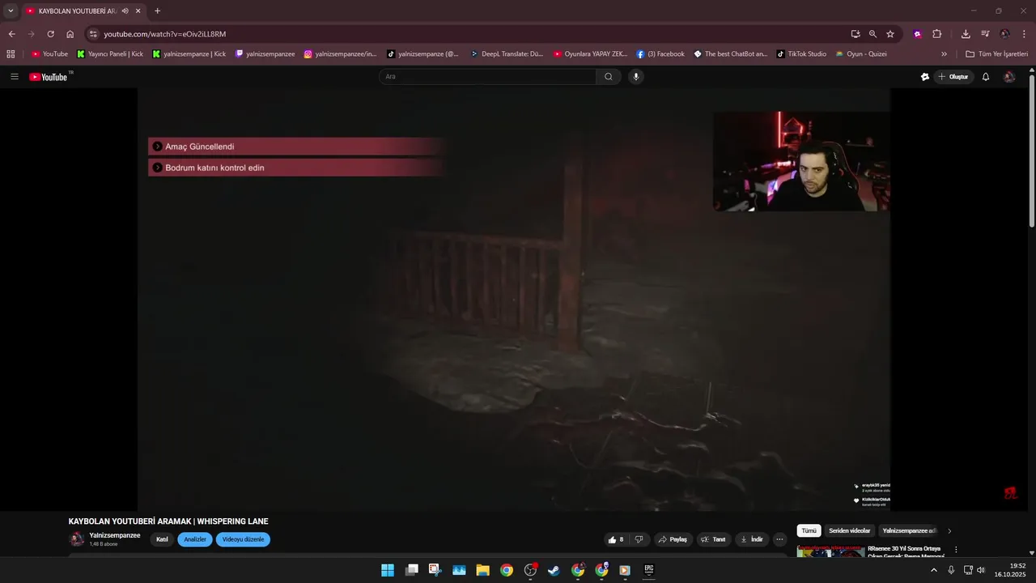Viewport: 1036px width, 583px height.
Task: Start voice search with microphone icon
Action: coord(636,77)
